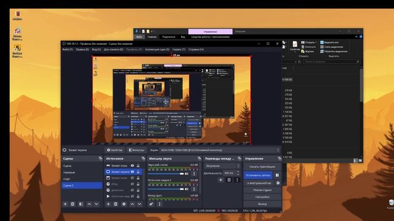394x221 pixels.
Task: Mute Источник медиа 2 speaker icon
Action: pyautogui.click(x=187, y=189)
